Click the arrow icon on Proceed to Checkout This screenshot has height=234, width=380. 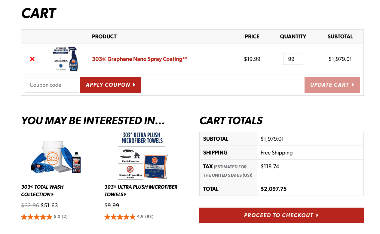point(317,215)
